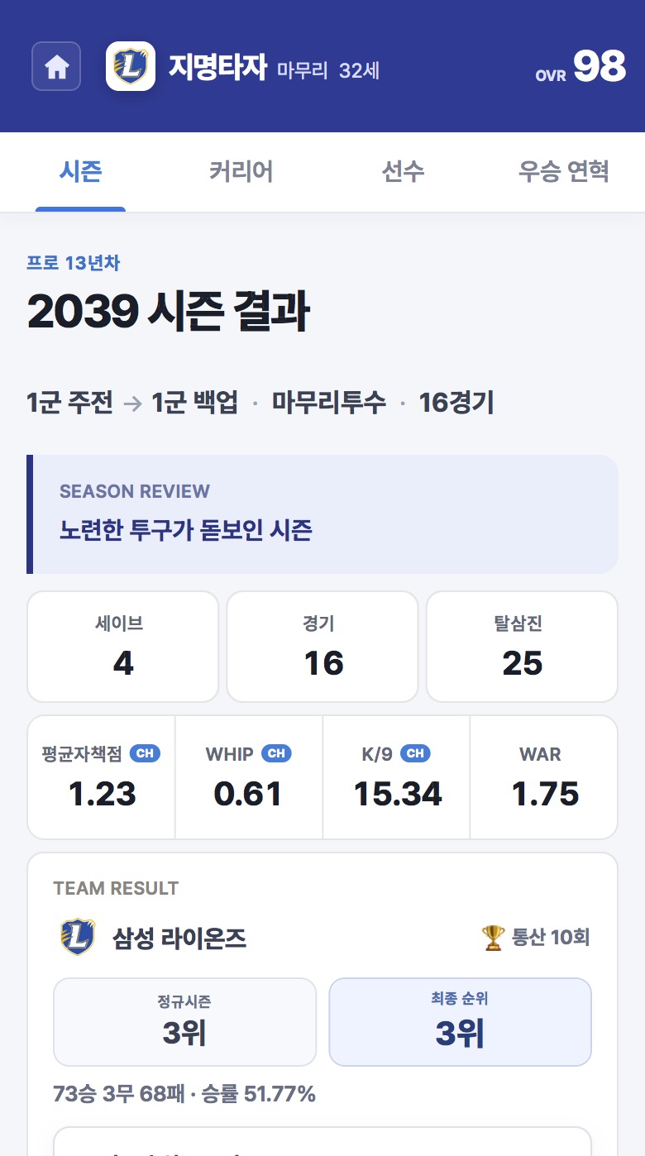Select the 시즌 tab
The width and height of the screenshot is (645, 1156).
pyautogui.click(x=80, y=171)
